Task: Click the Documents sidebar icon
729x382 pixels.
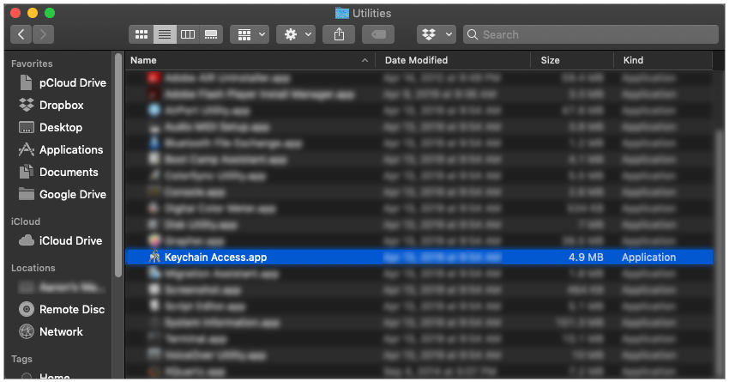Action: 27,172
